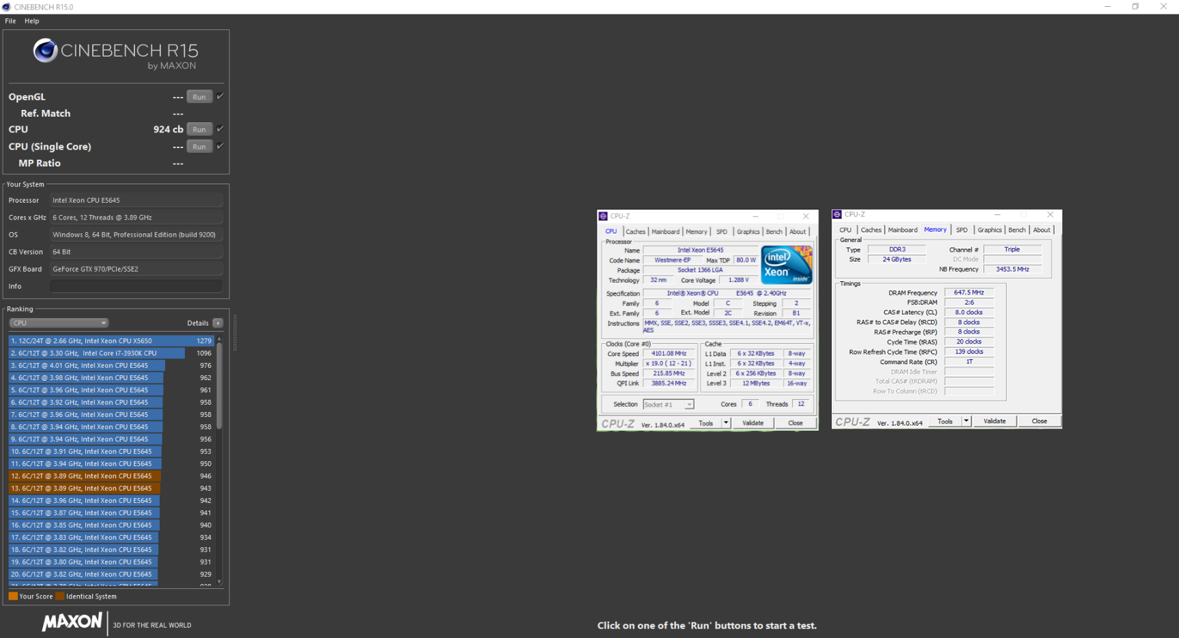
Task: Click Close button in Memory CPU-Z window
Action: pyautogui.click(x=1039, y=421)
